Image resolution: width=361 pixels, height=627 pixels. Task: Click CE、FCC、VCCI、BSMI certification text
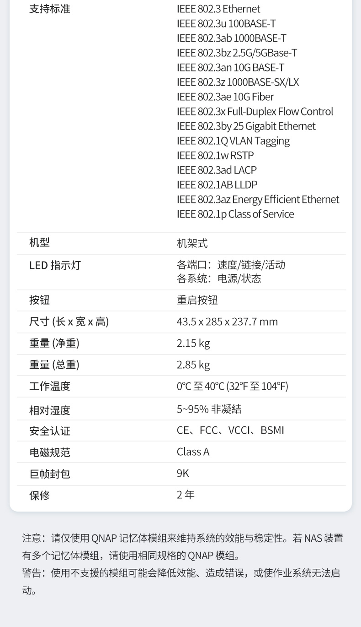click(230, 431)
